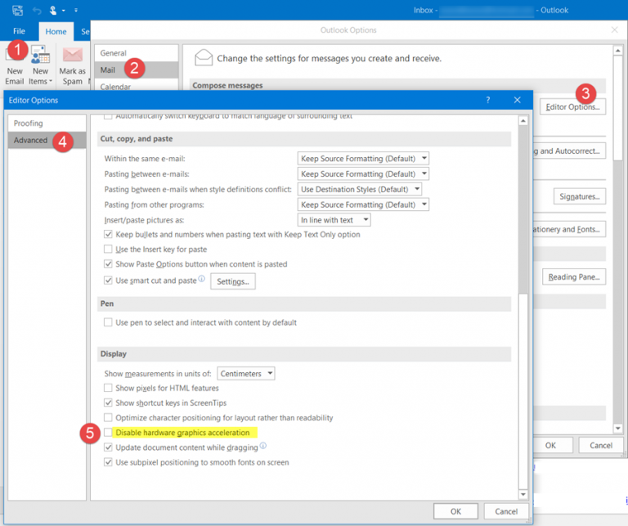Click the help question mark in Editor Options
The height and width of the screenshot is (526, 628).
488,100
